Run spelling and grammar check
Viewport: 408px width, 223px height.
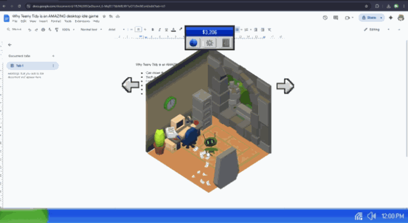pyautogui.click(x=50, y=30)
